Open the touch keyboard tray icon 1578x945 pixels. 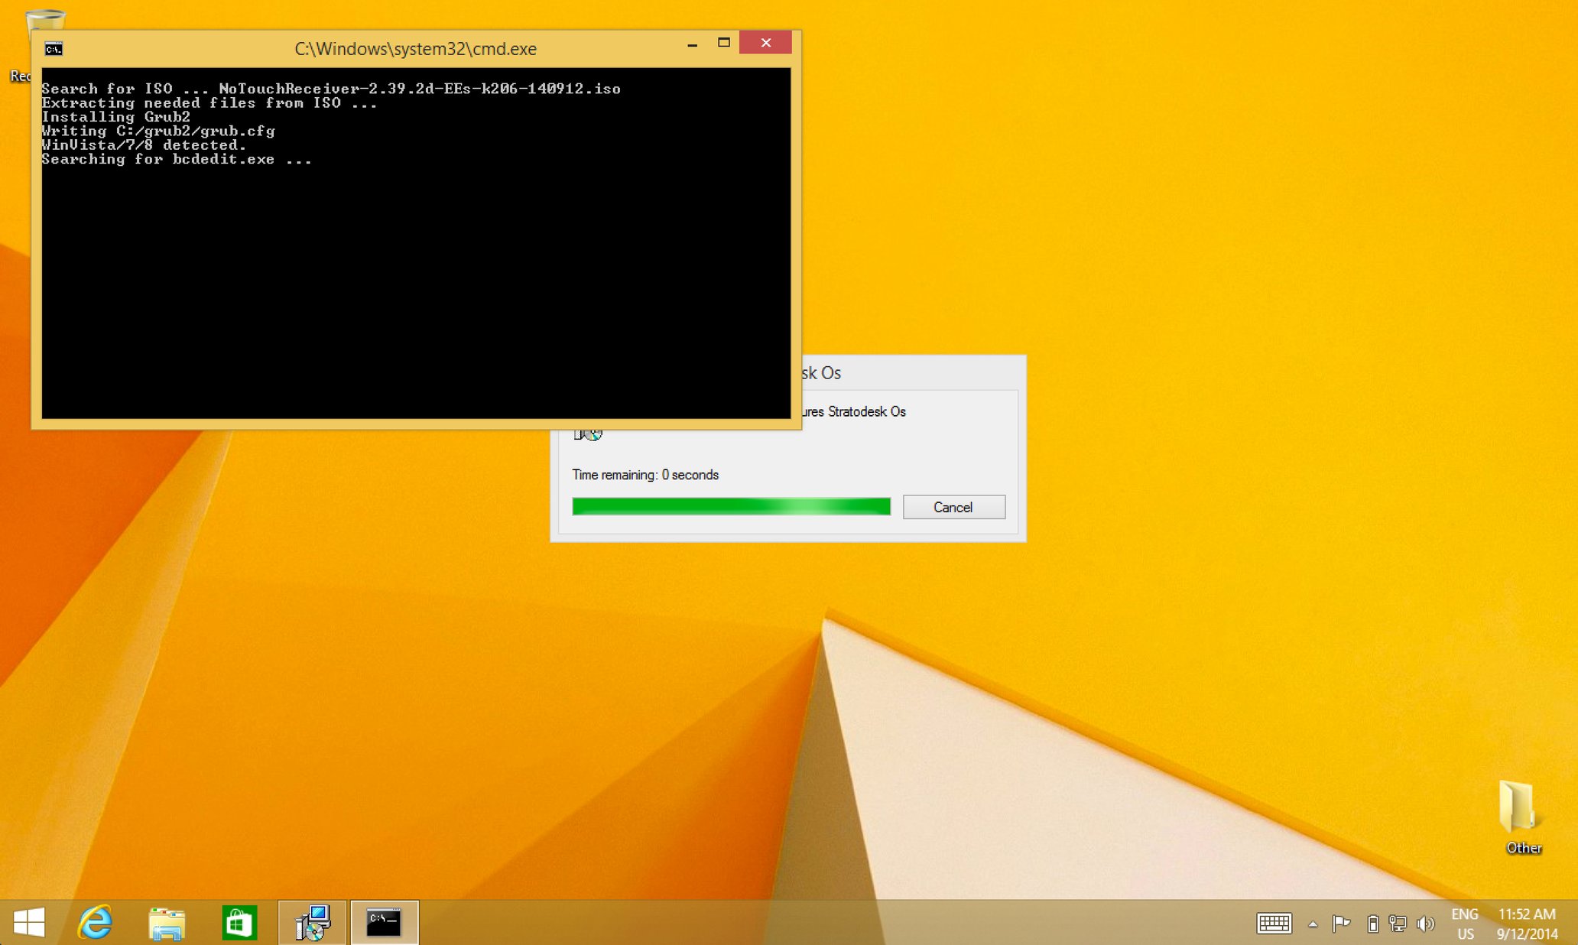[1274, 924]
